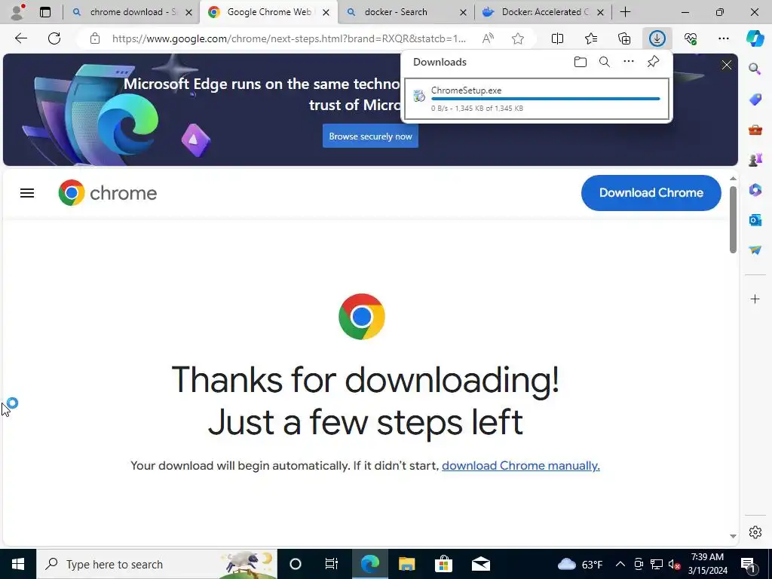Open the Edge profile icon
772x579 pixels.
[x=17, y=12]
